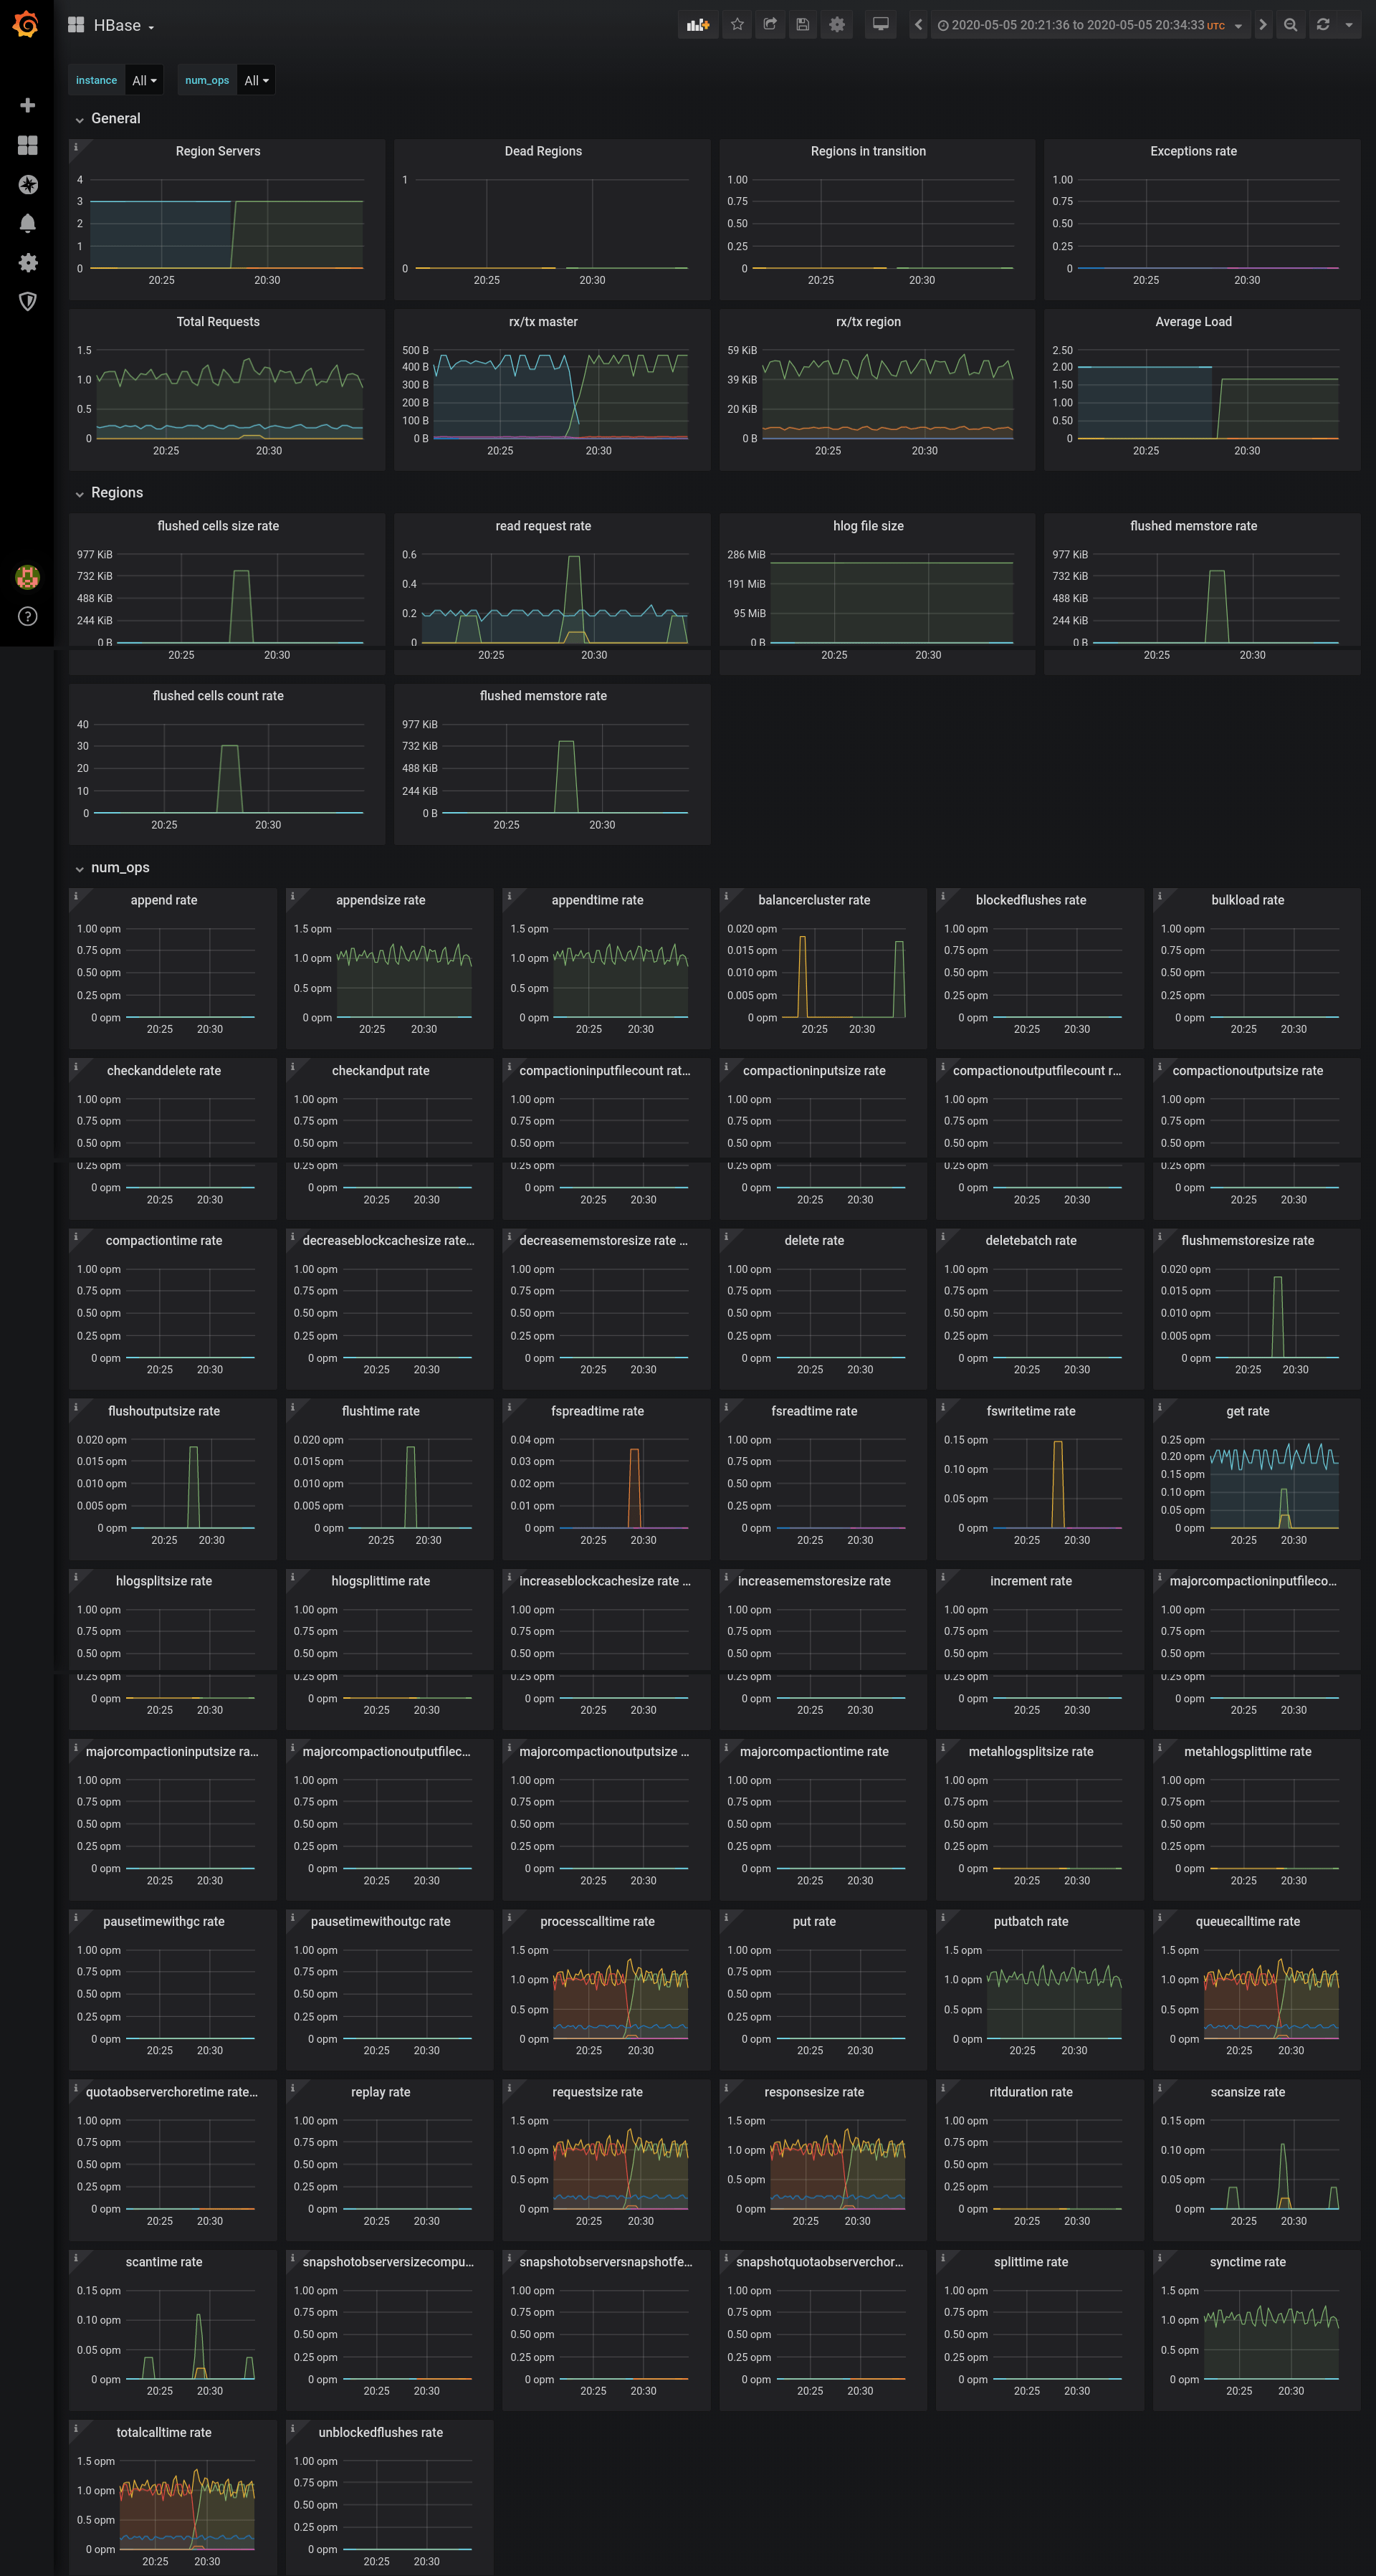Open Explore from the sidebar compass
The width and height of the screenshot is (1376, 2576).
point(28,184)
